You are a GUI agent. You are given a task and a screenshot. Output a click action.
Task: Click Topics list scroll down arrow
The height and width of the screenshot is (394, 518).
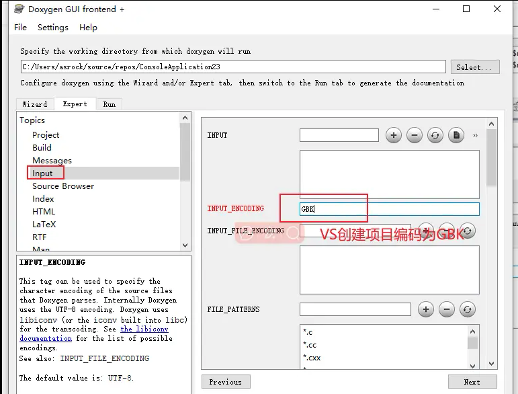pos(185,245)
